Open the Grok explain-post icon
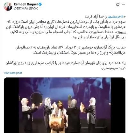 point(118,4)
